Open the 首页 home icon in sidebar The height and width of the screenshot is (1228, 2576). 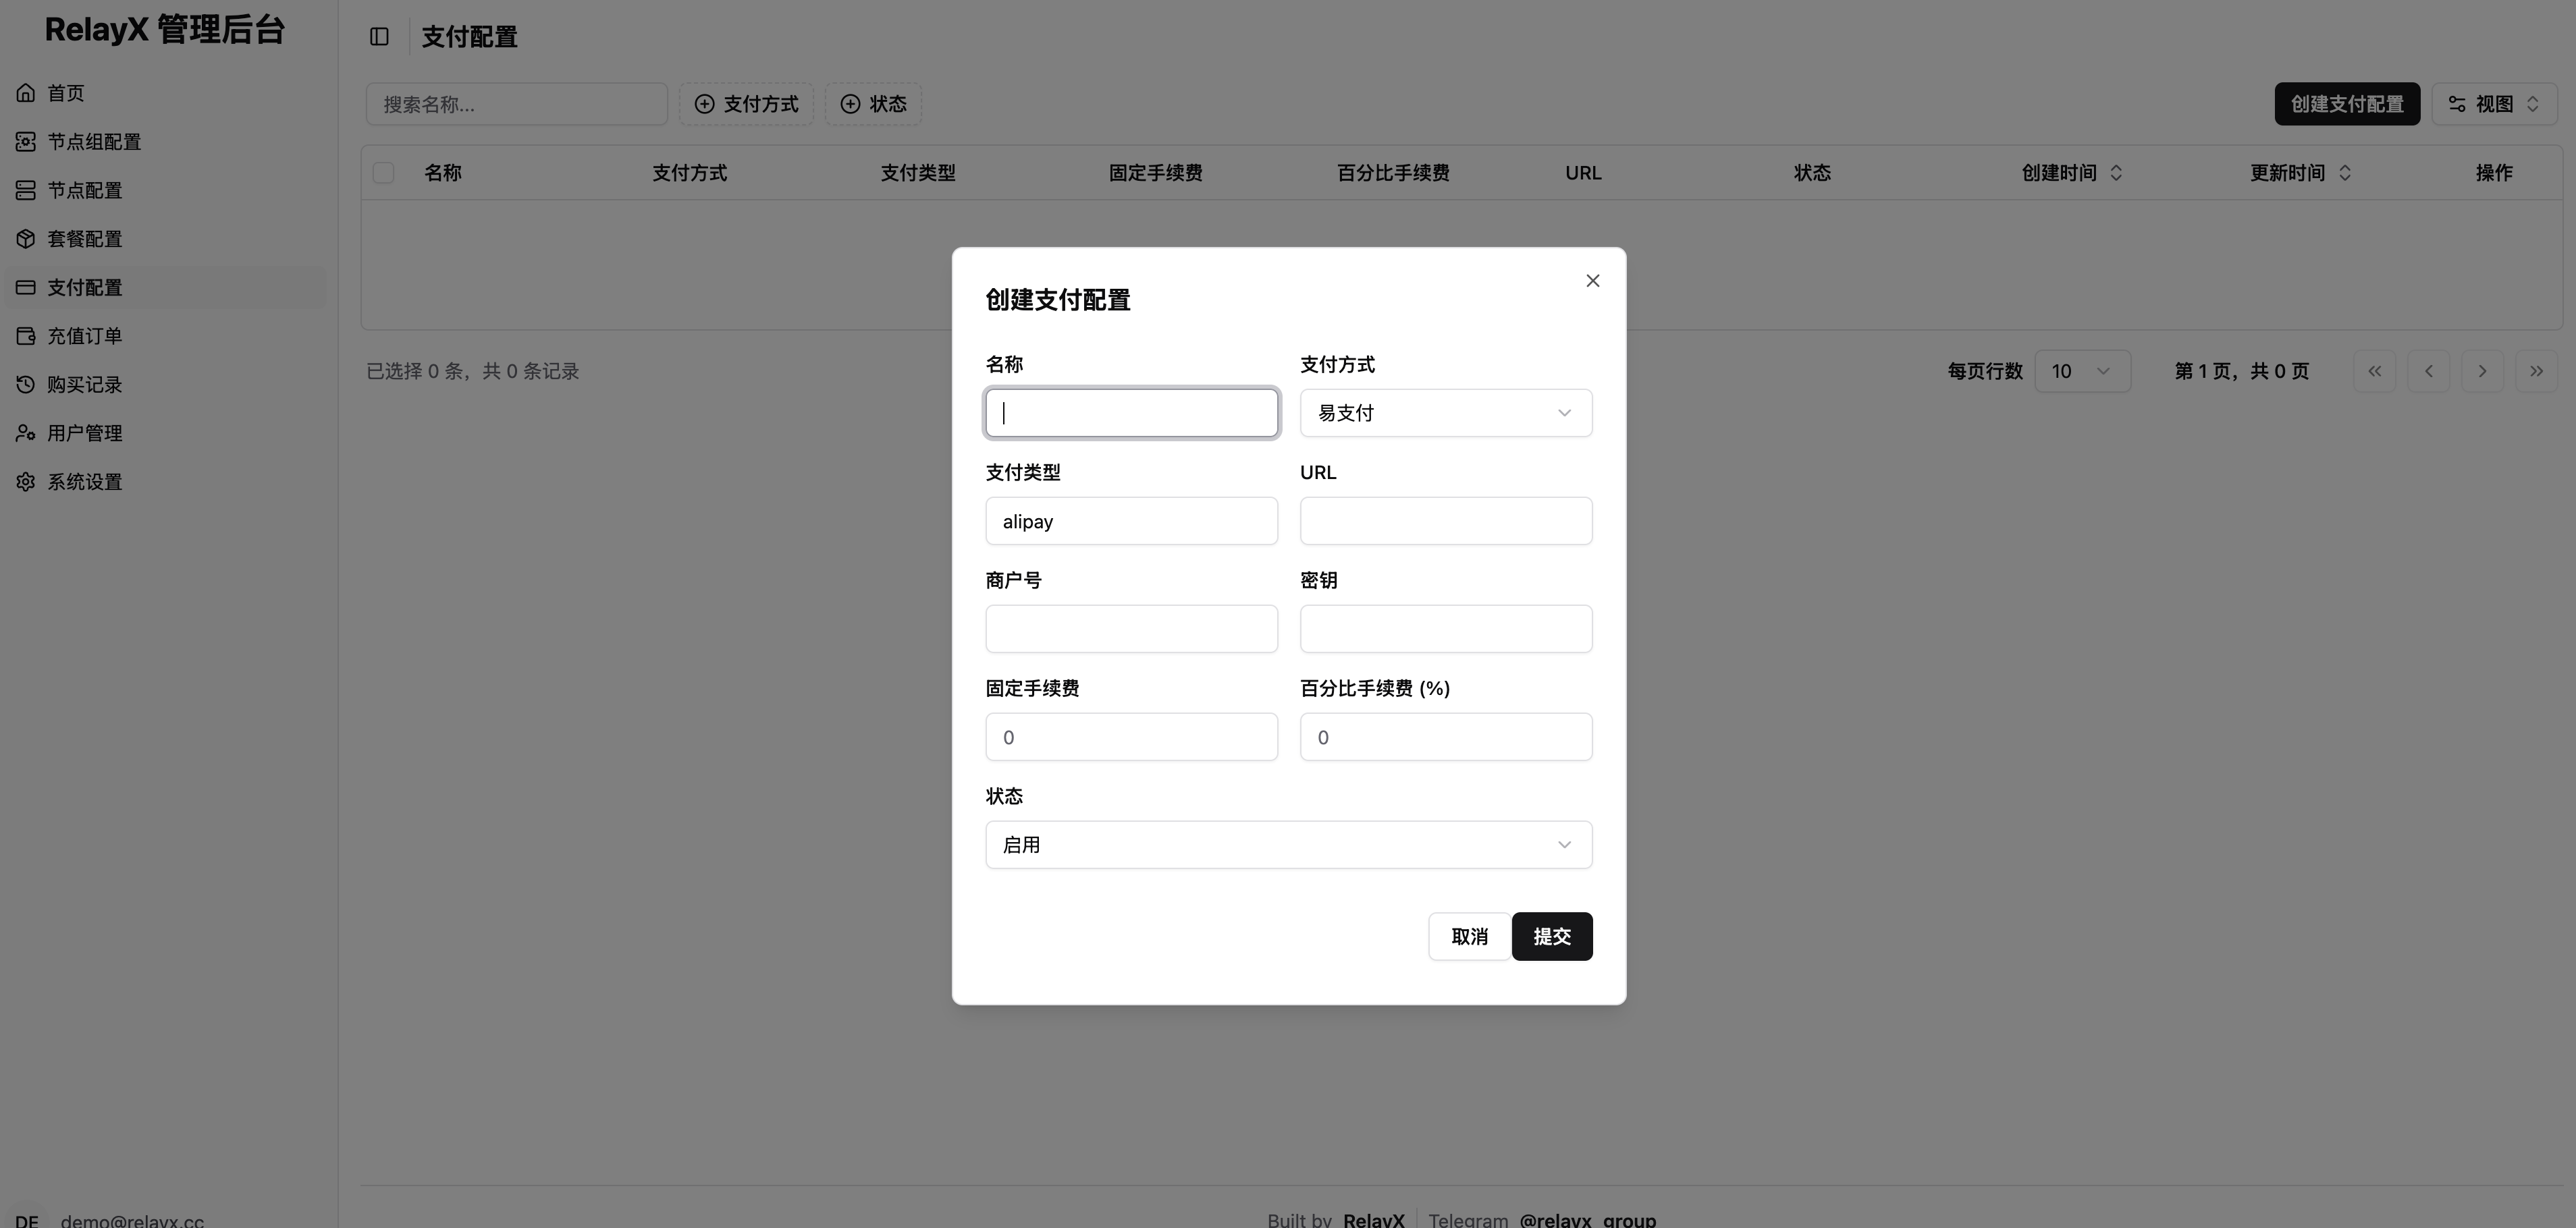point(26,92)
